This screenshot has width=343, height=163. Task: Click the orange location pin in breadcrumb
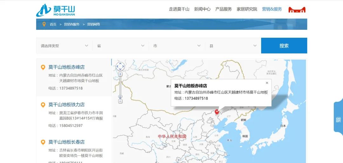44,24
